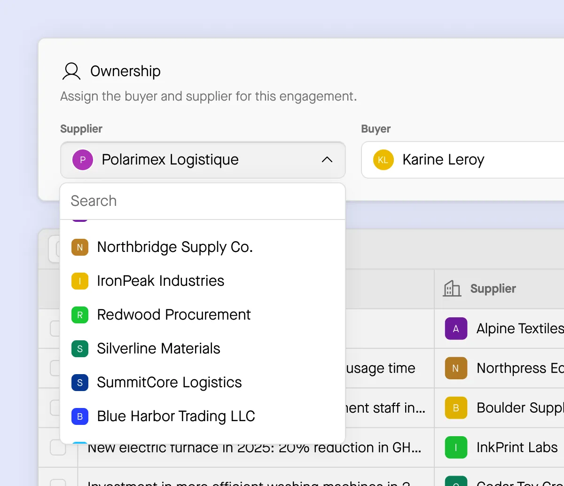Click the Boulder Supply yellow B badge
This screenshot has height=486, width=564.
click(x=455, y=408)
